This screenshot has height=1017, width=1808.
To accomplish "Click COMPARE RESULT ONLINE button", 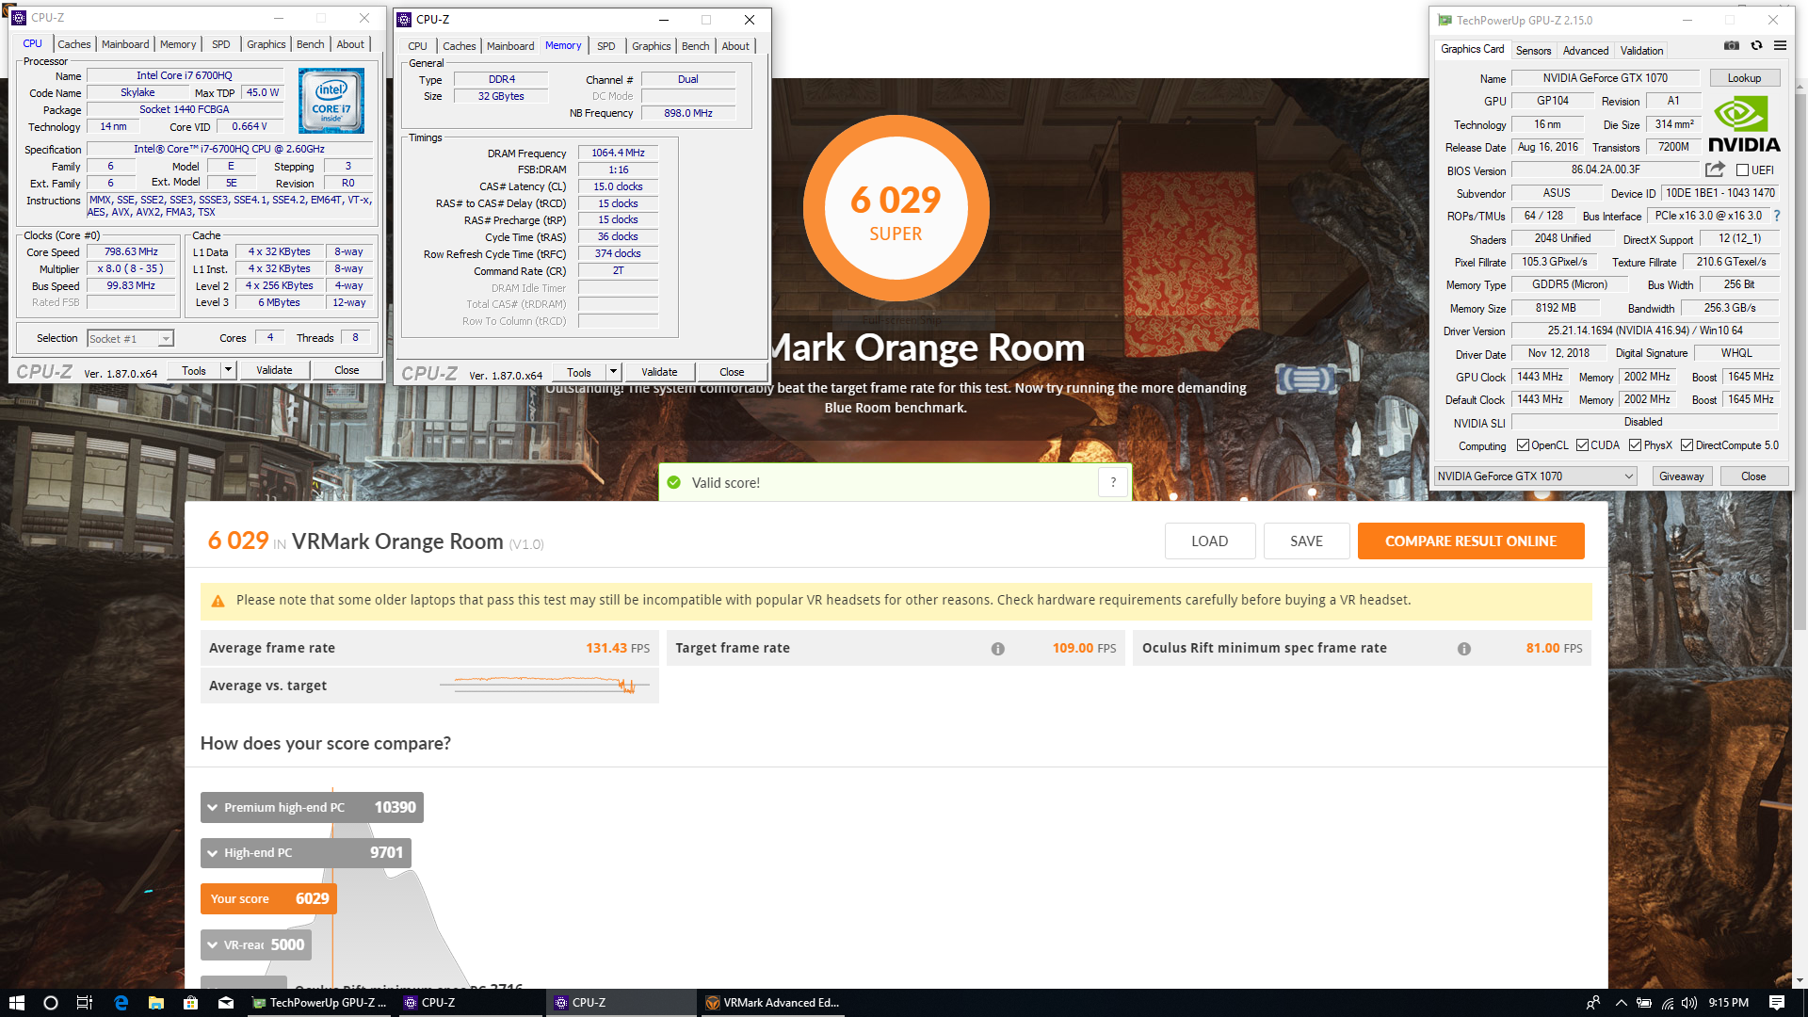I will [x=1471, y=541].
